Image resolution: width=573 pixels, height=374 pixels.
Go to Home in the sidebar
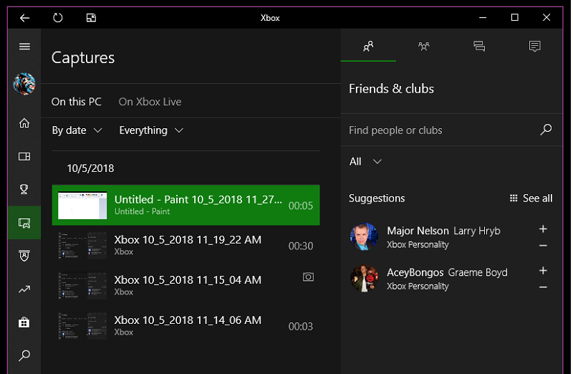pyautogui.click(x=24, y=123)
